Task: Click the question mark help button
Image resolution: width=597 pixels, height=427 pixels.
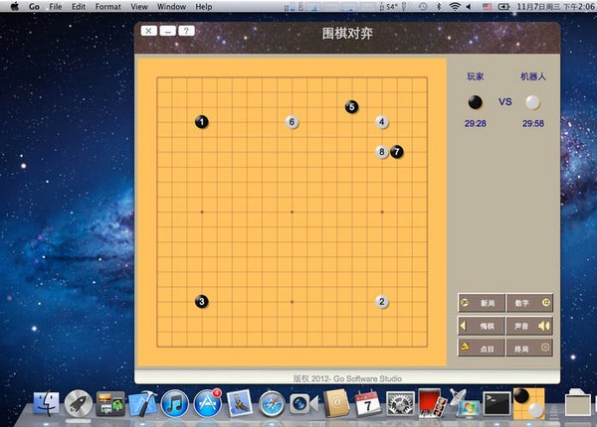Action: coord(186,31)
